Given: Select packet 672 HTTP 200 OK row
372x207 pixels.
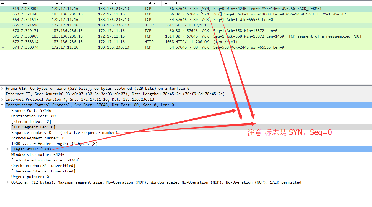Looking at the screenshot, I should click(186, 42).
